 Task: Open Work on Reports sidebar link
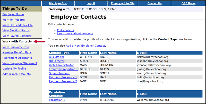[13, 20]
